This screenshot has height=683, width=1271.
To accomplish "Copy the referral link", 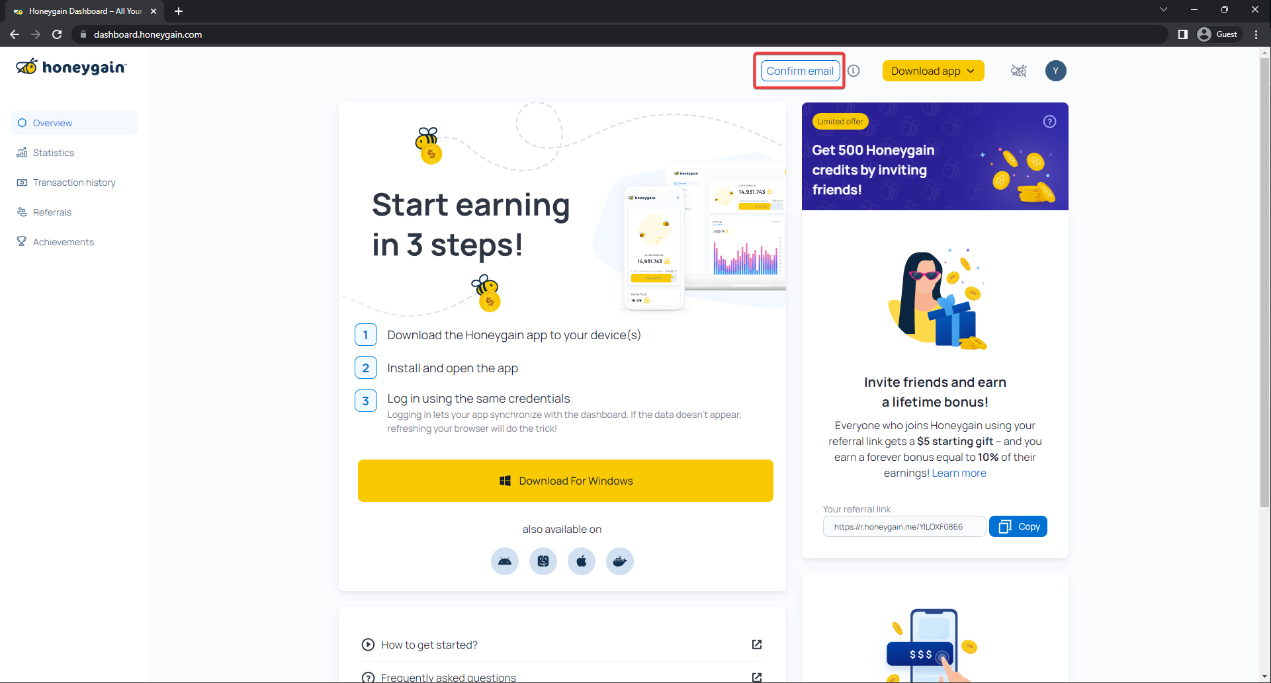I will coord(1018,526).
